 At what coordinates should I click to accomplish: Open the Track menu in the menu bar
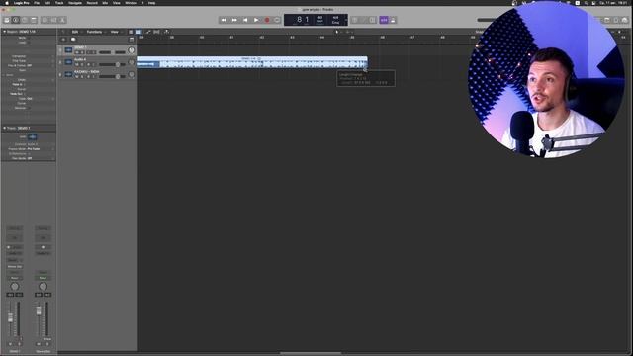pos(59,3)
